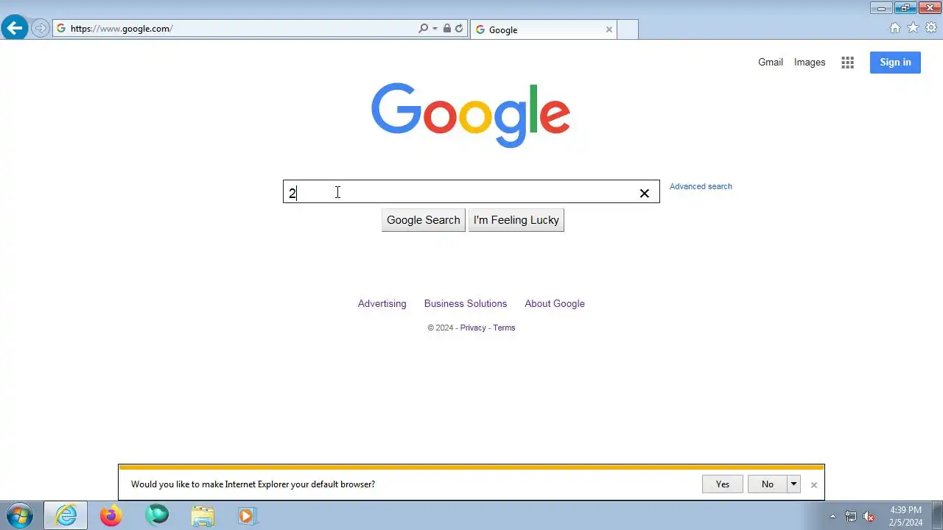Refresh the page with reload icon

(459, 29)
